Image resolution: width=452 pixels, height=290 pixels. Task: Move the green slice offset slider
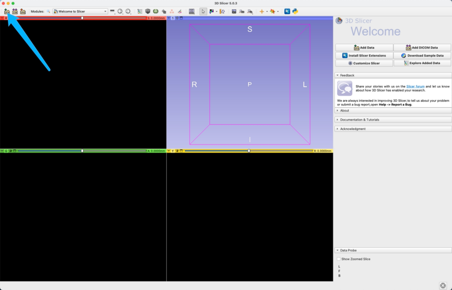coord(82,151)
